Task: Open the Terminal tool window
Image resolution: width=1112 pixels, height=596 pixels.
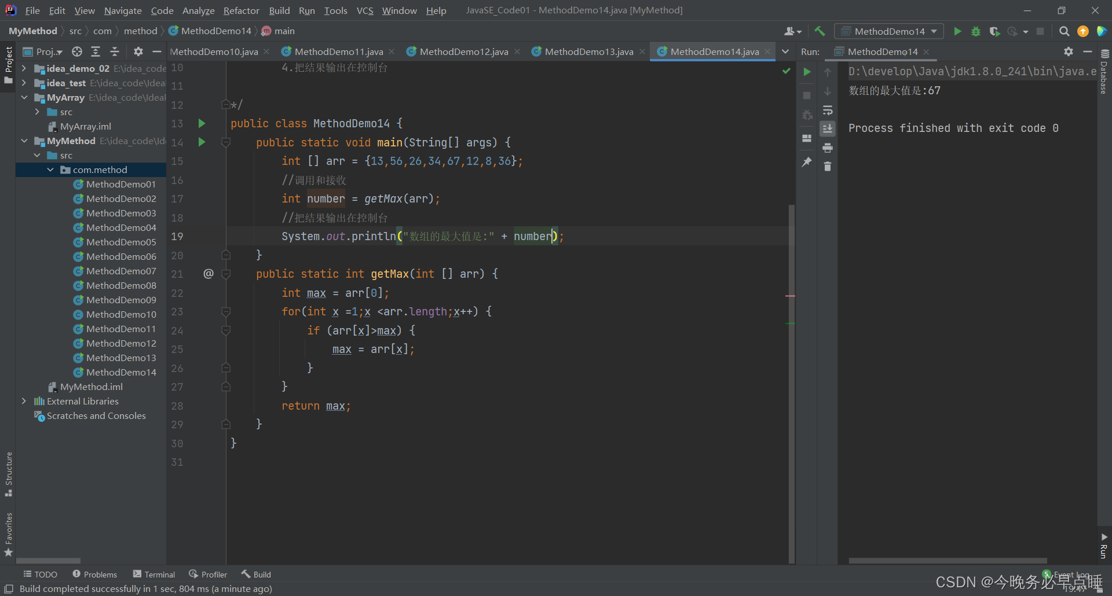Action: 154,574
